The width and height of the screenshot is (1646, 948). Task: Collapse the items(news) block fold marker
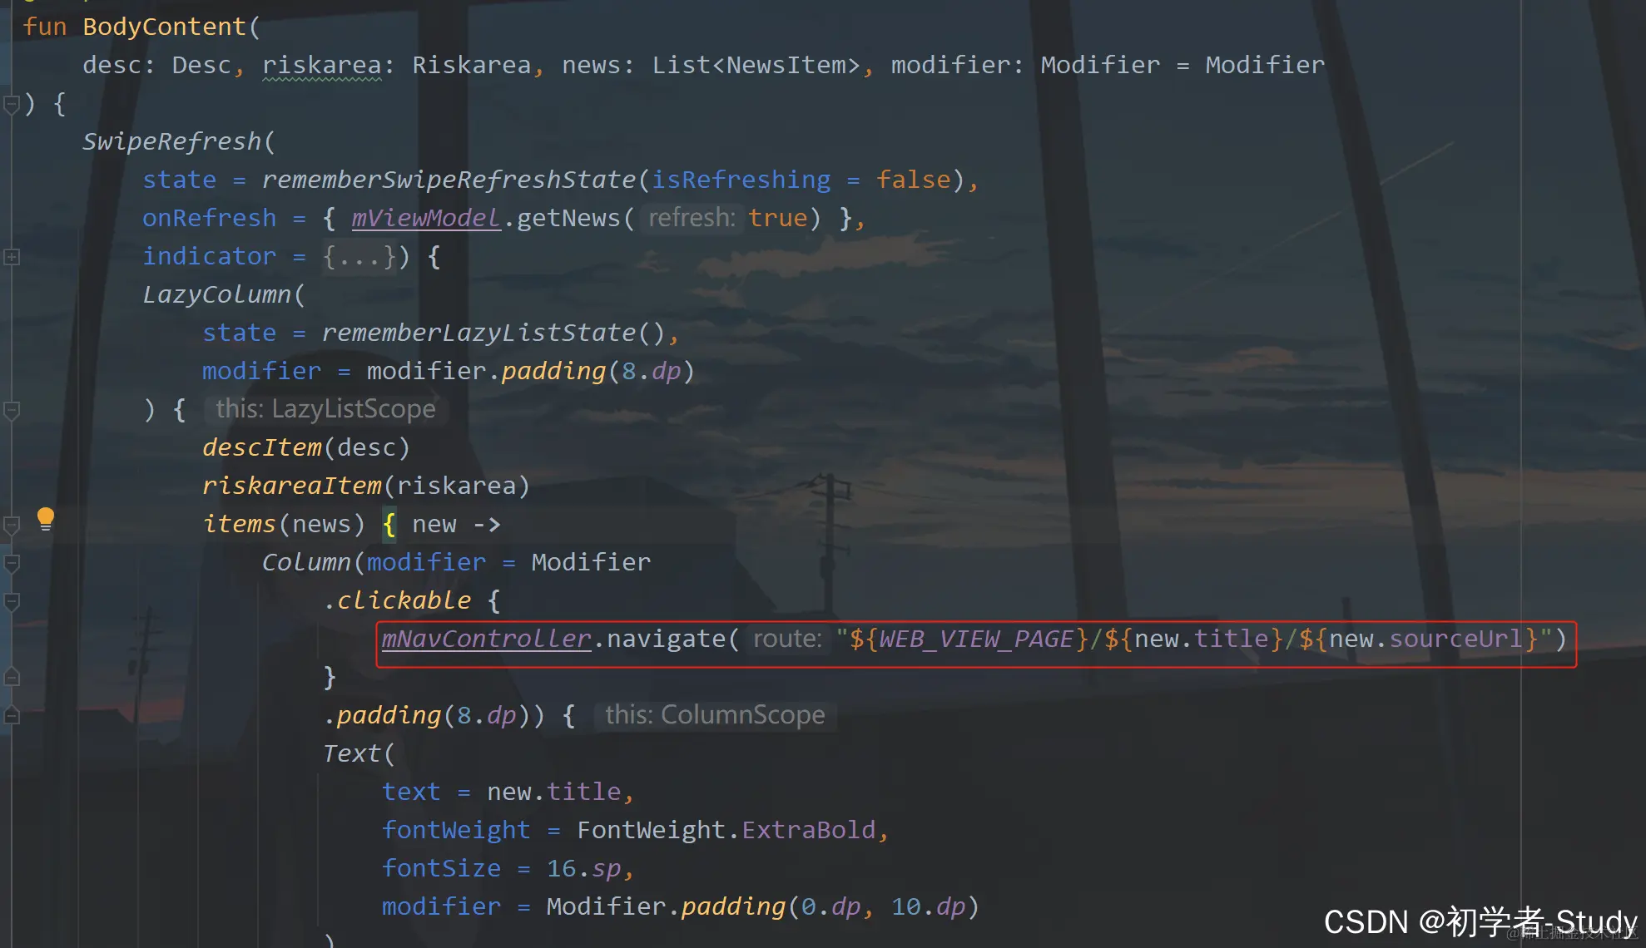tap(12, 525)
